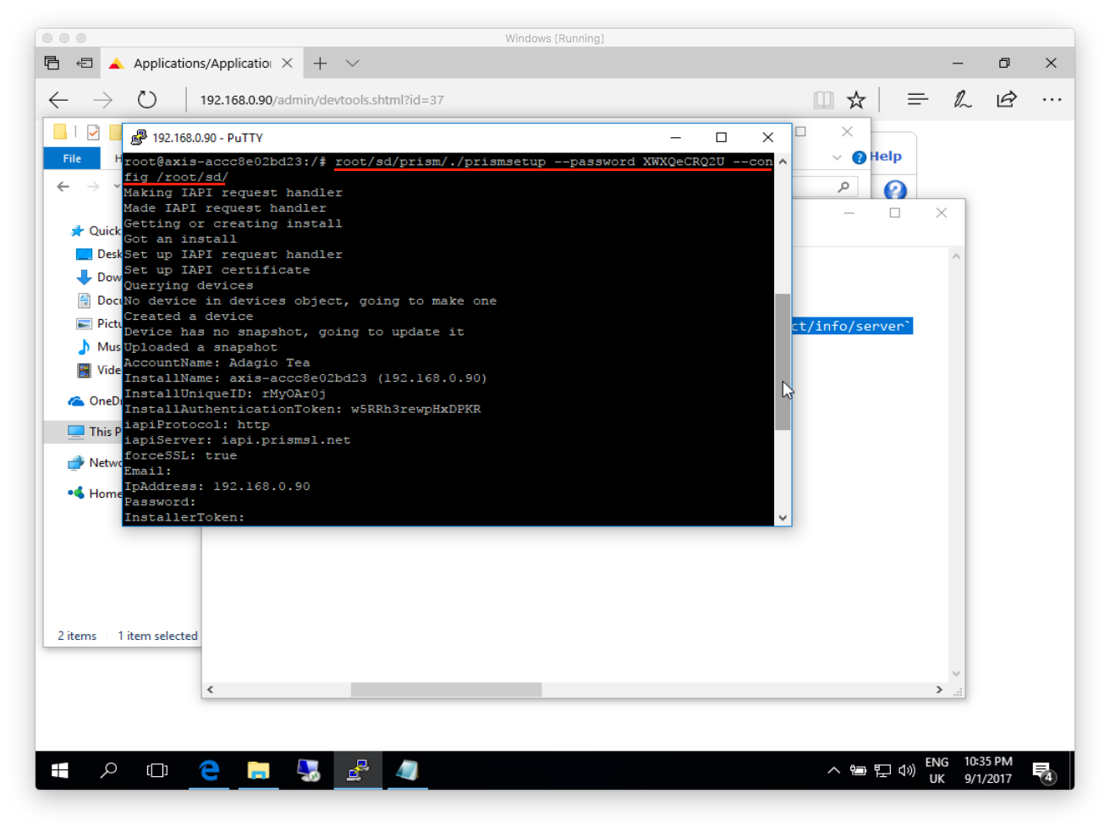Viewport: 1110px width, 832px height.
Task: Select Videos in Explorer navigation pane
Action: point(98,370)
